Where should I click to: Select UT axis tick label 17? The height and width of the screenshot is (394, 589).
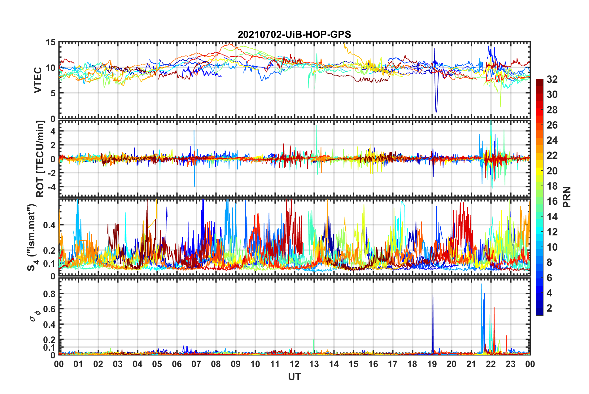tap(393, 364)
